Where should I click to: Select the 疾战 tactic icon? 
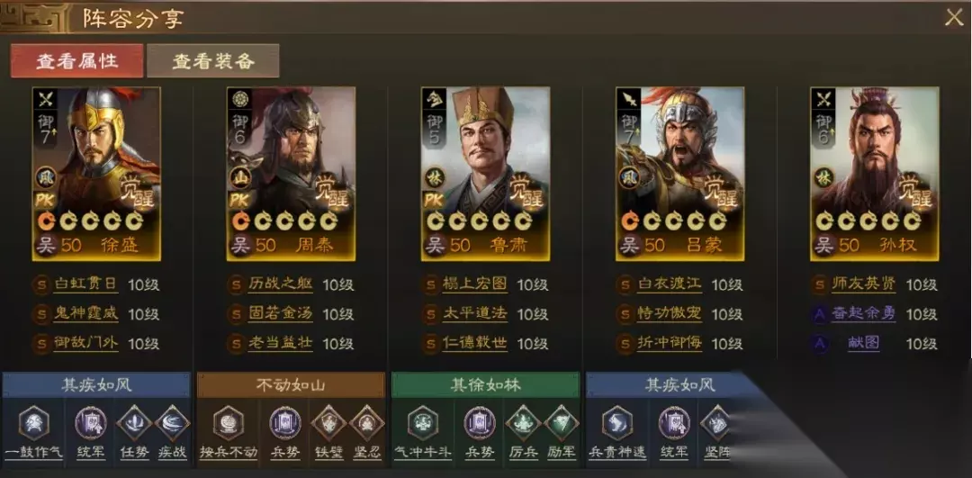[172, 423]
